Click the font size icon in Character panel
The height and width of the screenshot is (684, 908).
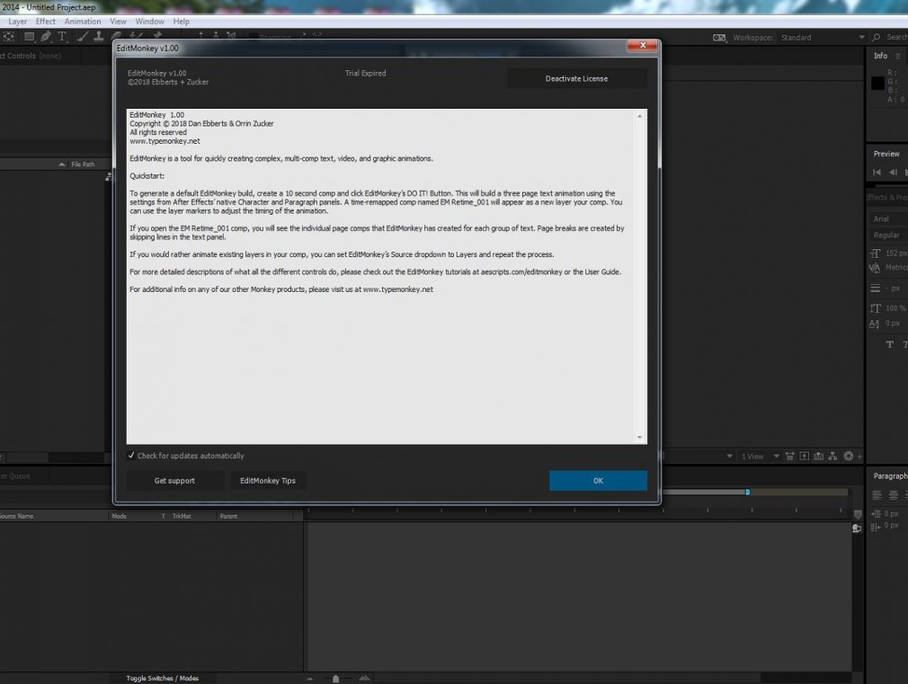875,253
